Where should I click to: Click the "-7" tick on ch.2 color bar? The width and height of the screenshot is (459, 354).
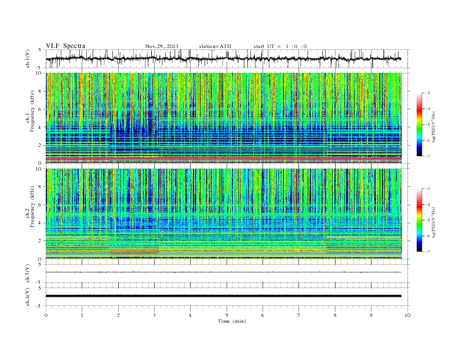coord(427,252)
